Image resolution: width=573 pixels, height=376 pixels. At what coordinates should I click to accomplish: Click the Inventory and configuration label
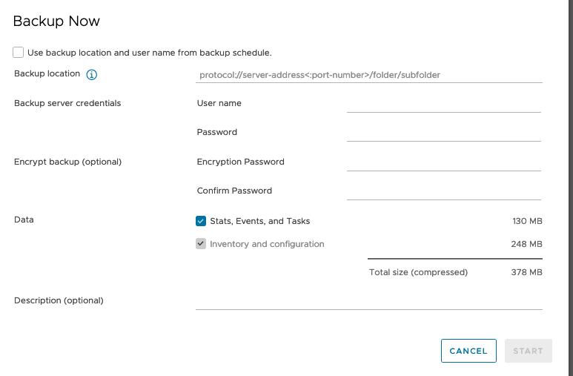tap(267, 244)
